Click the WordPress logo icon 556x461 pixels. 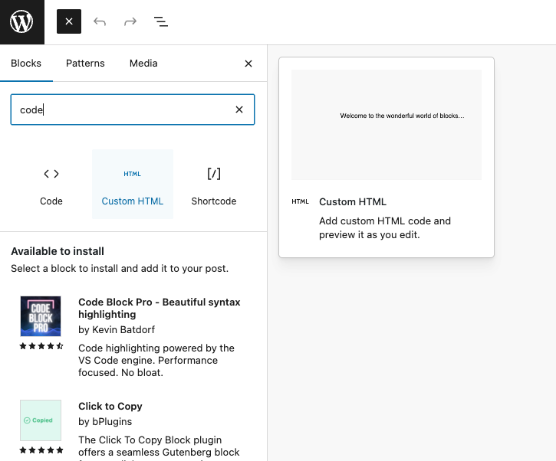pos(21,21)
